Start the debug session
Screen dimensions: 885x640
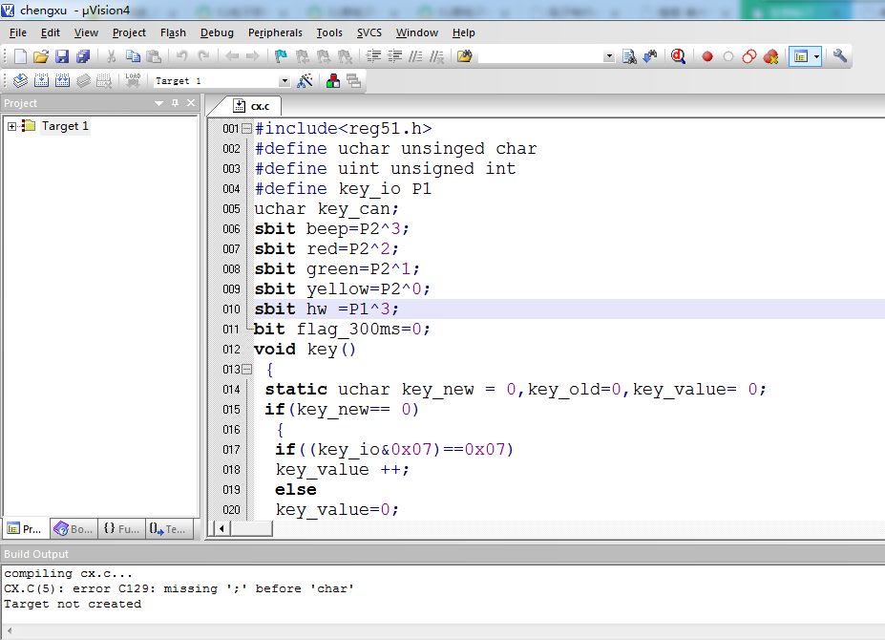pos(679,56)
